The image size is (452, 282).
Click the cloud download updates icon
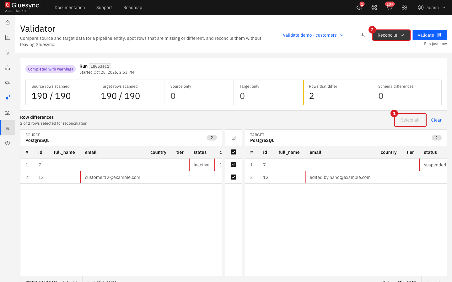[x=359, y=8]
